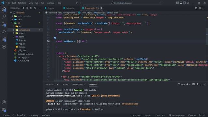Expand the api folder

14,26
